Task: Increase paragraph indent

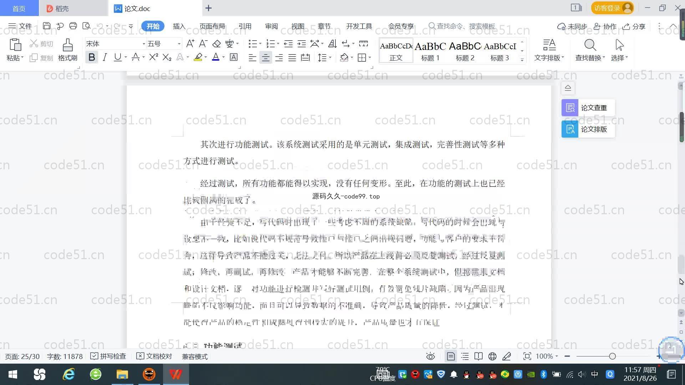Action: (x=302, y=43)
